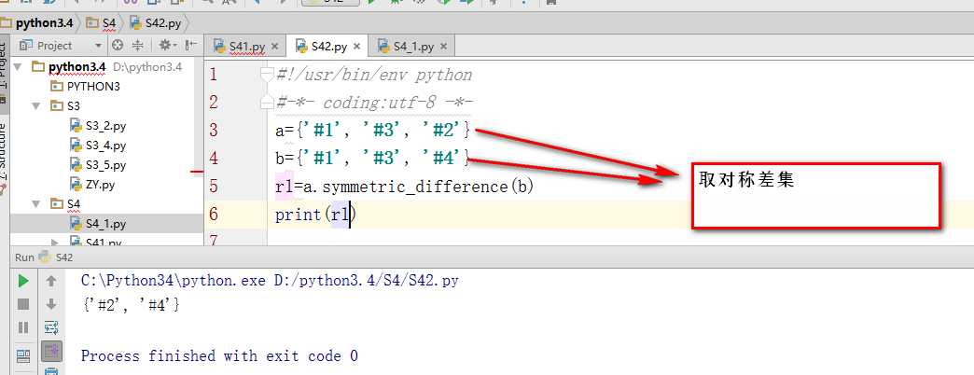Viewport: 974px width, 375px height.
Task: Open S3_2.py in the project tree
Action: pyautogui.click(x=98, y=126)
